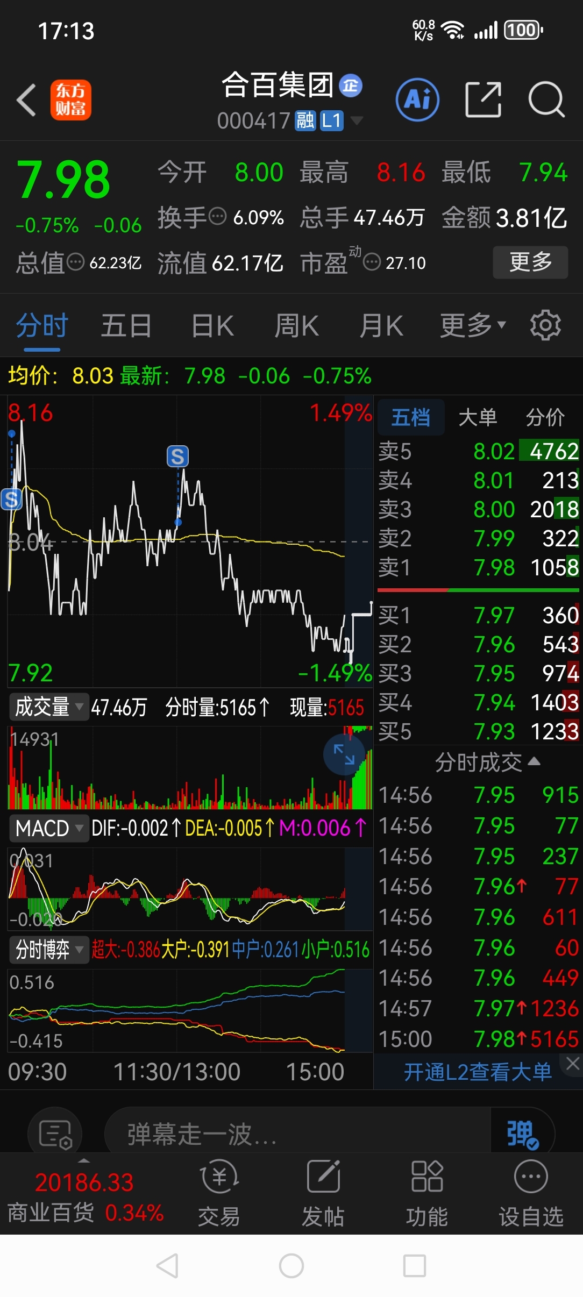
Task: Close the L2 promotion banner
Action: (x=572, y=1063)
